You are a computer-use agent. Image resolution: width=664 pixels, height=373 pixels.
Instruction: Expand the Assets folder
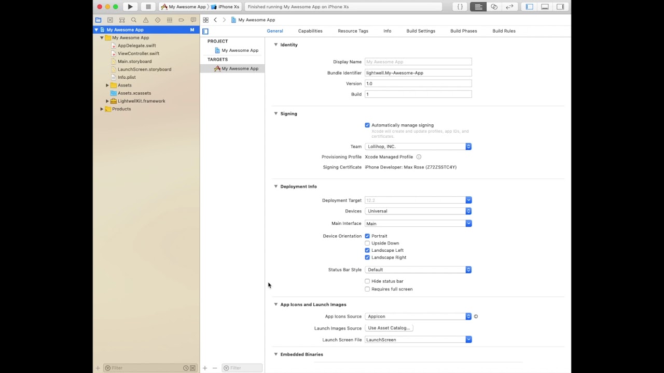[x=107, y=85]
